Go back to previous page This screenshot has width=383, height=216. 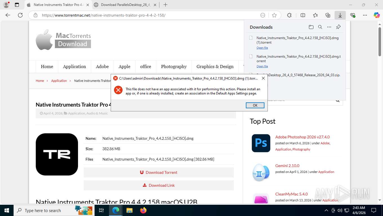click(x=8, y=15)
